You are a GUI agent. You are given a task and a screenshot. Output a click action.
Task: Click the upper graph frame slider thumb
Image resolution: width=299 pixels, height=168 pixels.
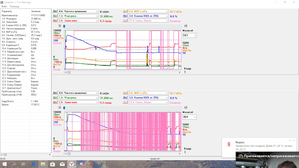pos(64,26)
